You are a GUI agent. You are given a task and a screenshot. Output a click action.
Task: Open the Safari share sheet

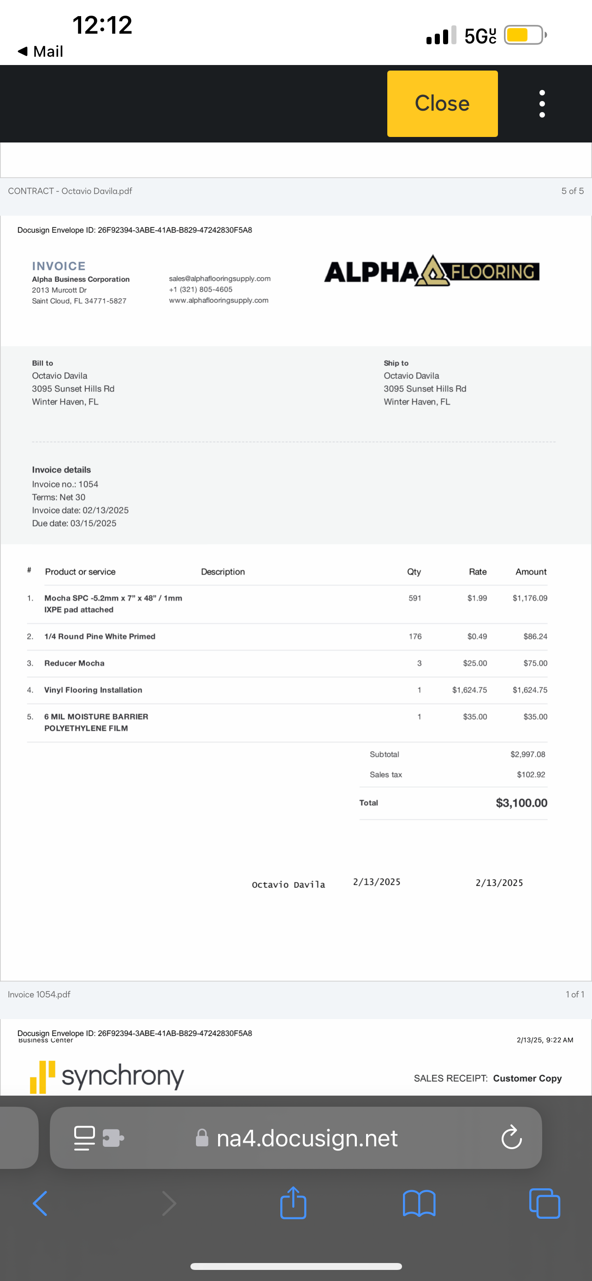(x=293, y=1203)
